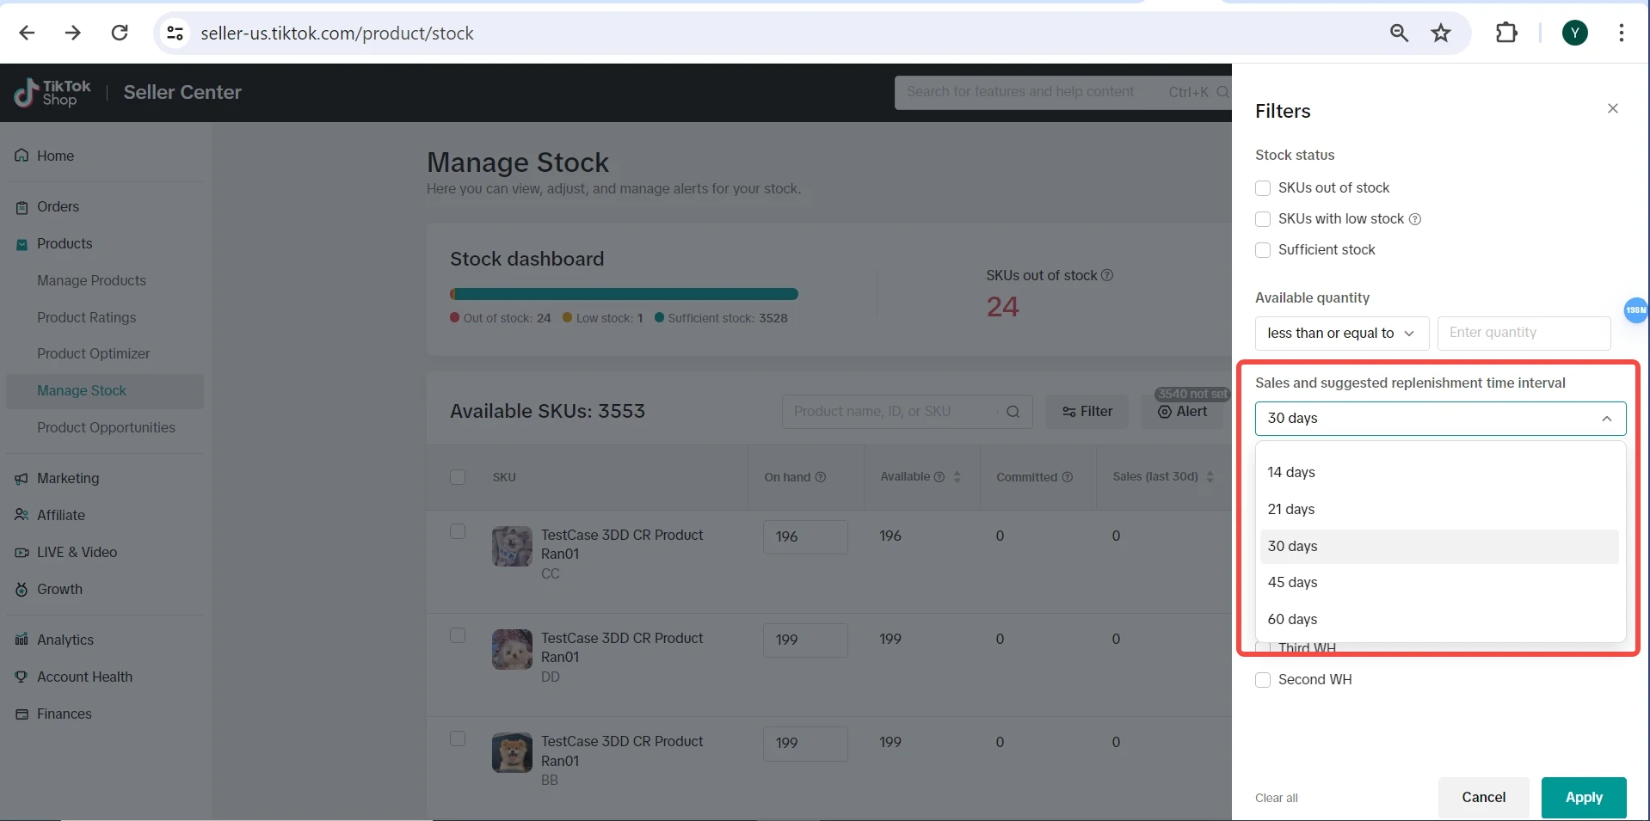Go to Account Health in the sidebar

(84, 677)
